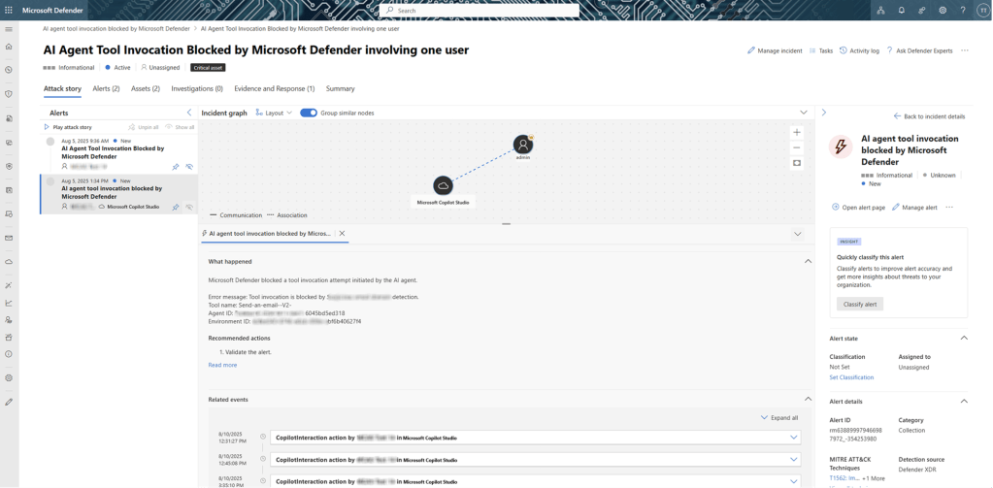The height and width of the screenshot is (488, 993).
Task: Open the notifications bell icon
Action: click(x=901, y=11)
